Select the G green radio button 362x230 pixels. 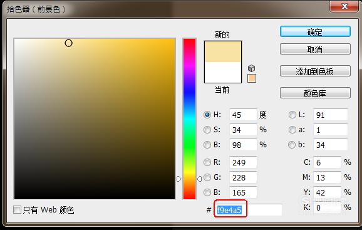pos(207,177)
